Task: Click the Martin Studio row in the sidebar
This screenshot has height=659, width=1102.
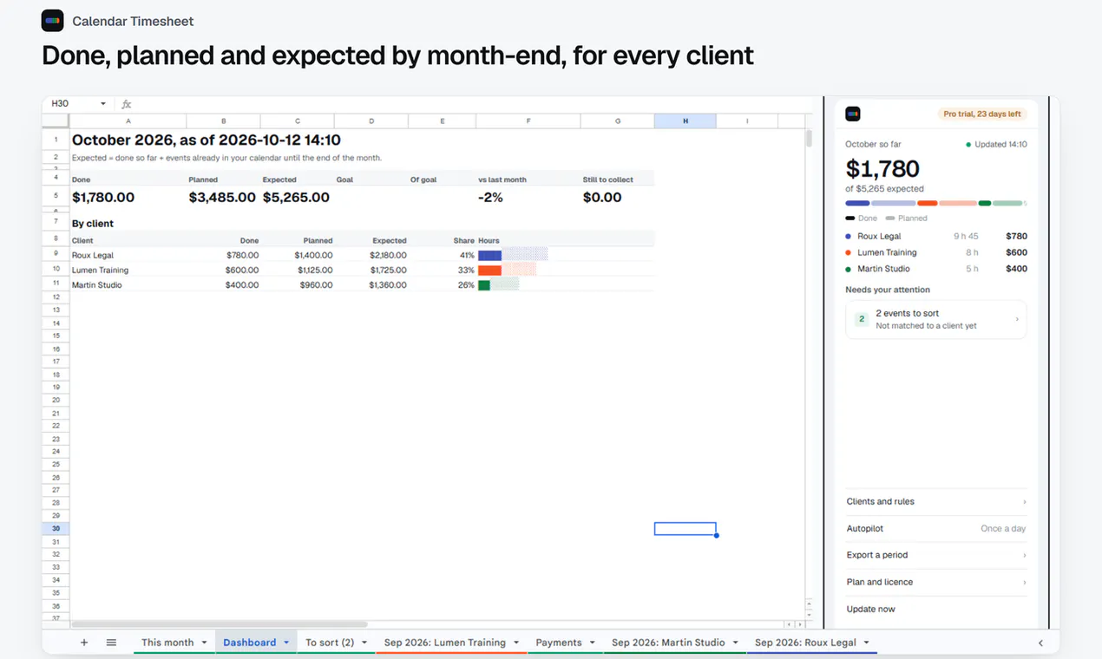Action: tap(936, 269)
